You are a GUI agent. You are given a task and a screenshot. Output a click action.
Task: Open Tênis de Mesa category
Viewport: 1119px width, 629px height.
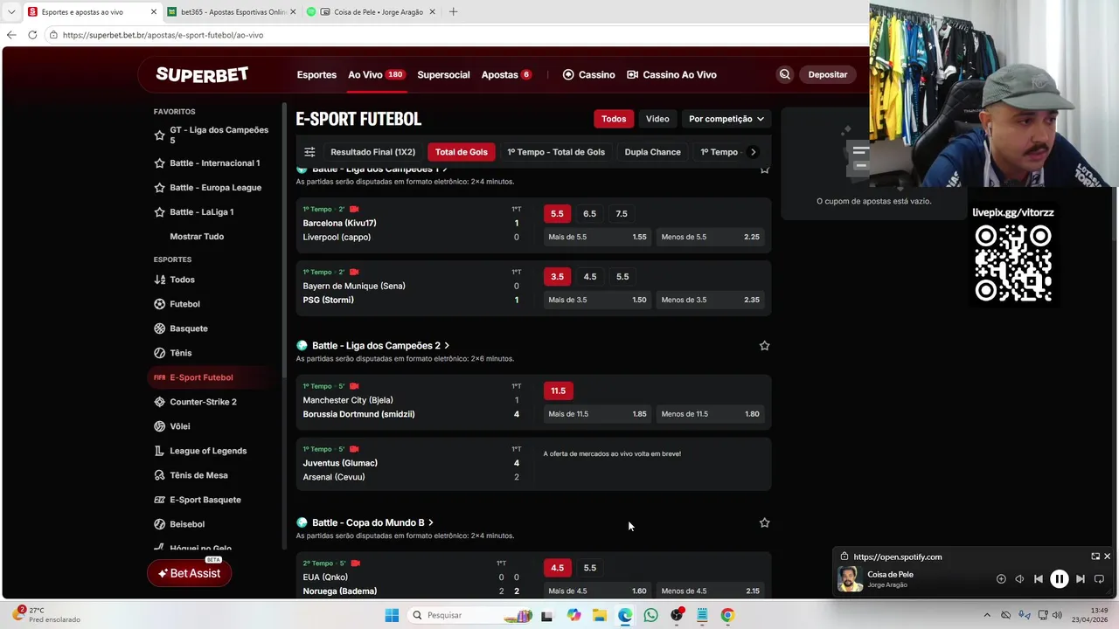[x=198, y=475]
